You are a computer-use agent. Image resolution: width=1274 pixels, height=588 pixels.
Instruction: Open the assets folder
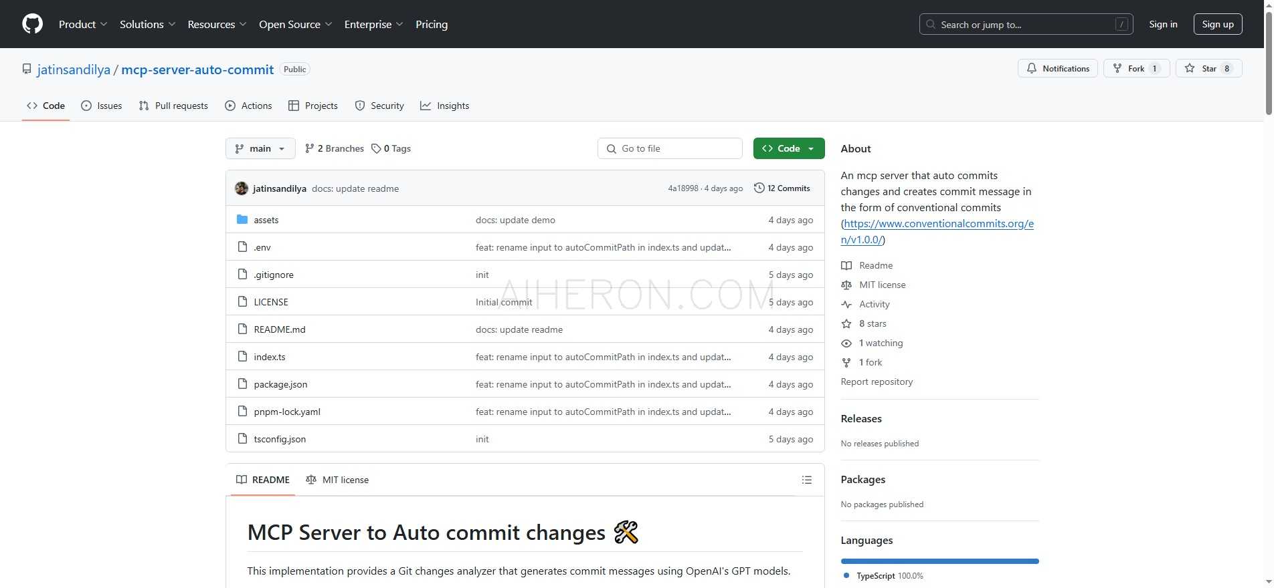click(266, 220)
